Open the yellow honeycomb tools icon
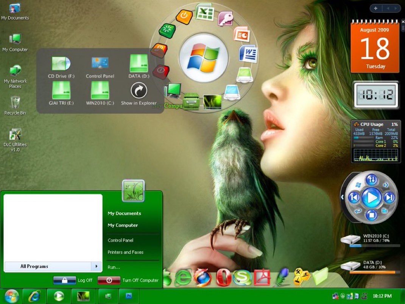 (x=302, y=277)
